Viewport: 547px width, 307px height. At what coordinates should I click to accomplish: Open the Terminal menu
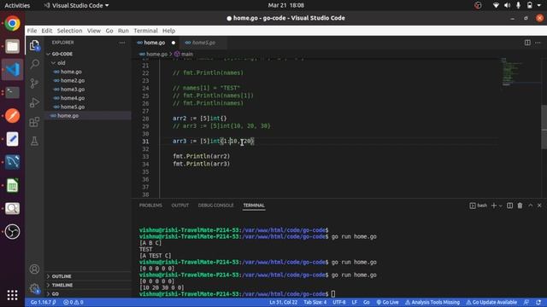coord(145,31)
